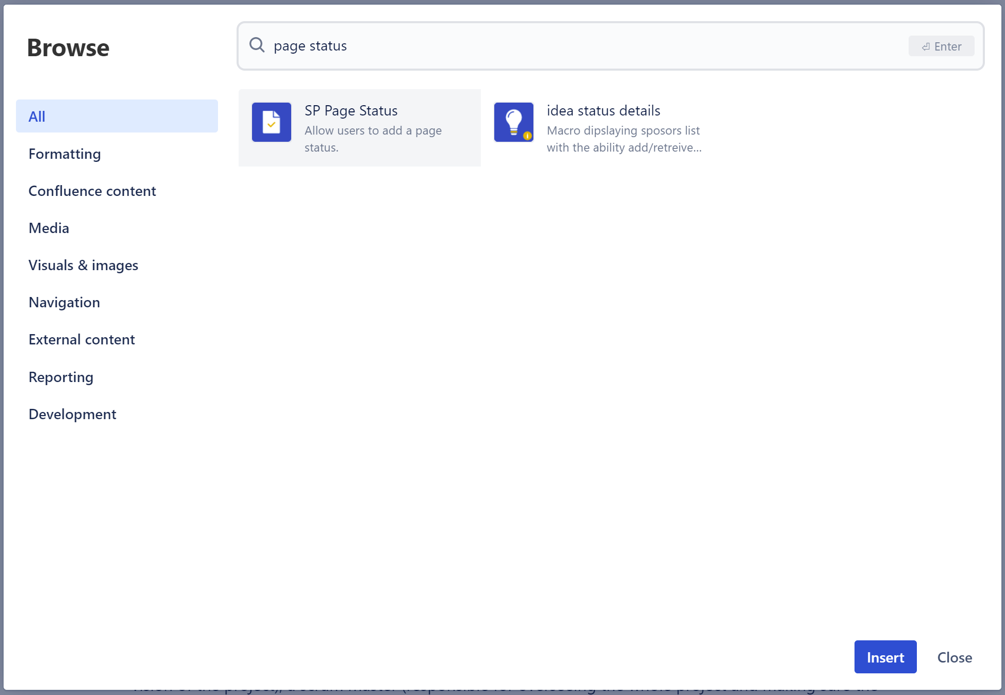Open the Visuals & images category
The image size is (1005, 695).
click(x=117, y=265)
